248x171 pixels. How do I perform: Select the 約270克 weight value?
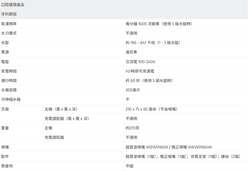133,128
